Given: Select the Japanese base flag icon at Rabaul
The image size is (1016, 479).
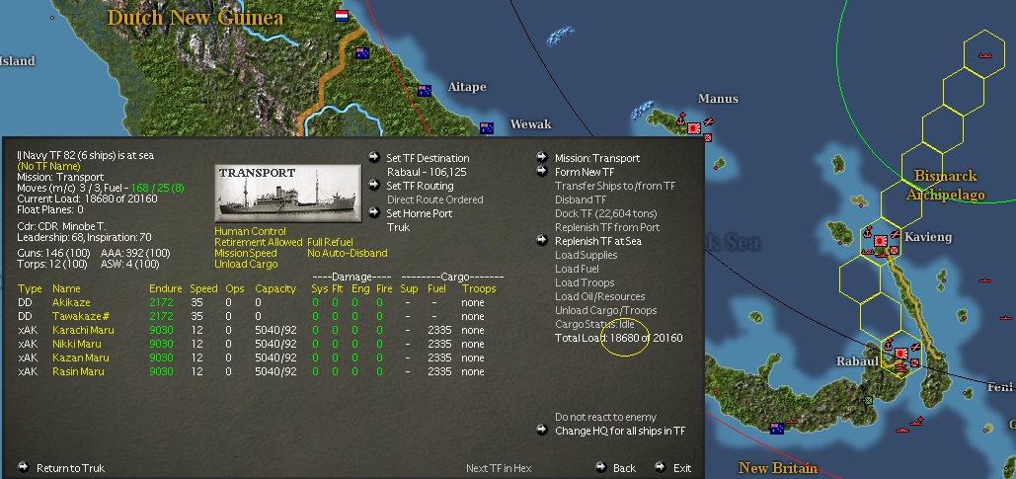Looking at the screenshot, I should coord(900,354).
